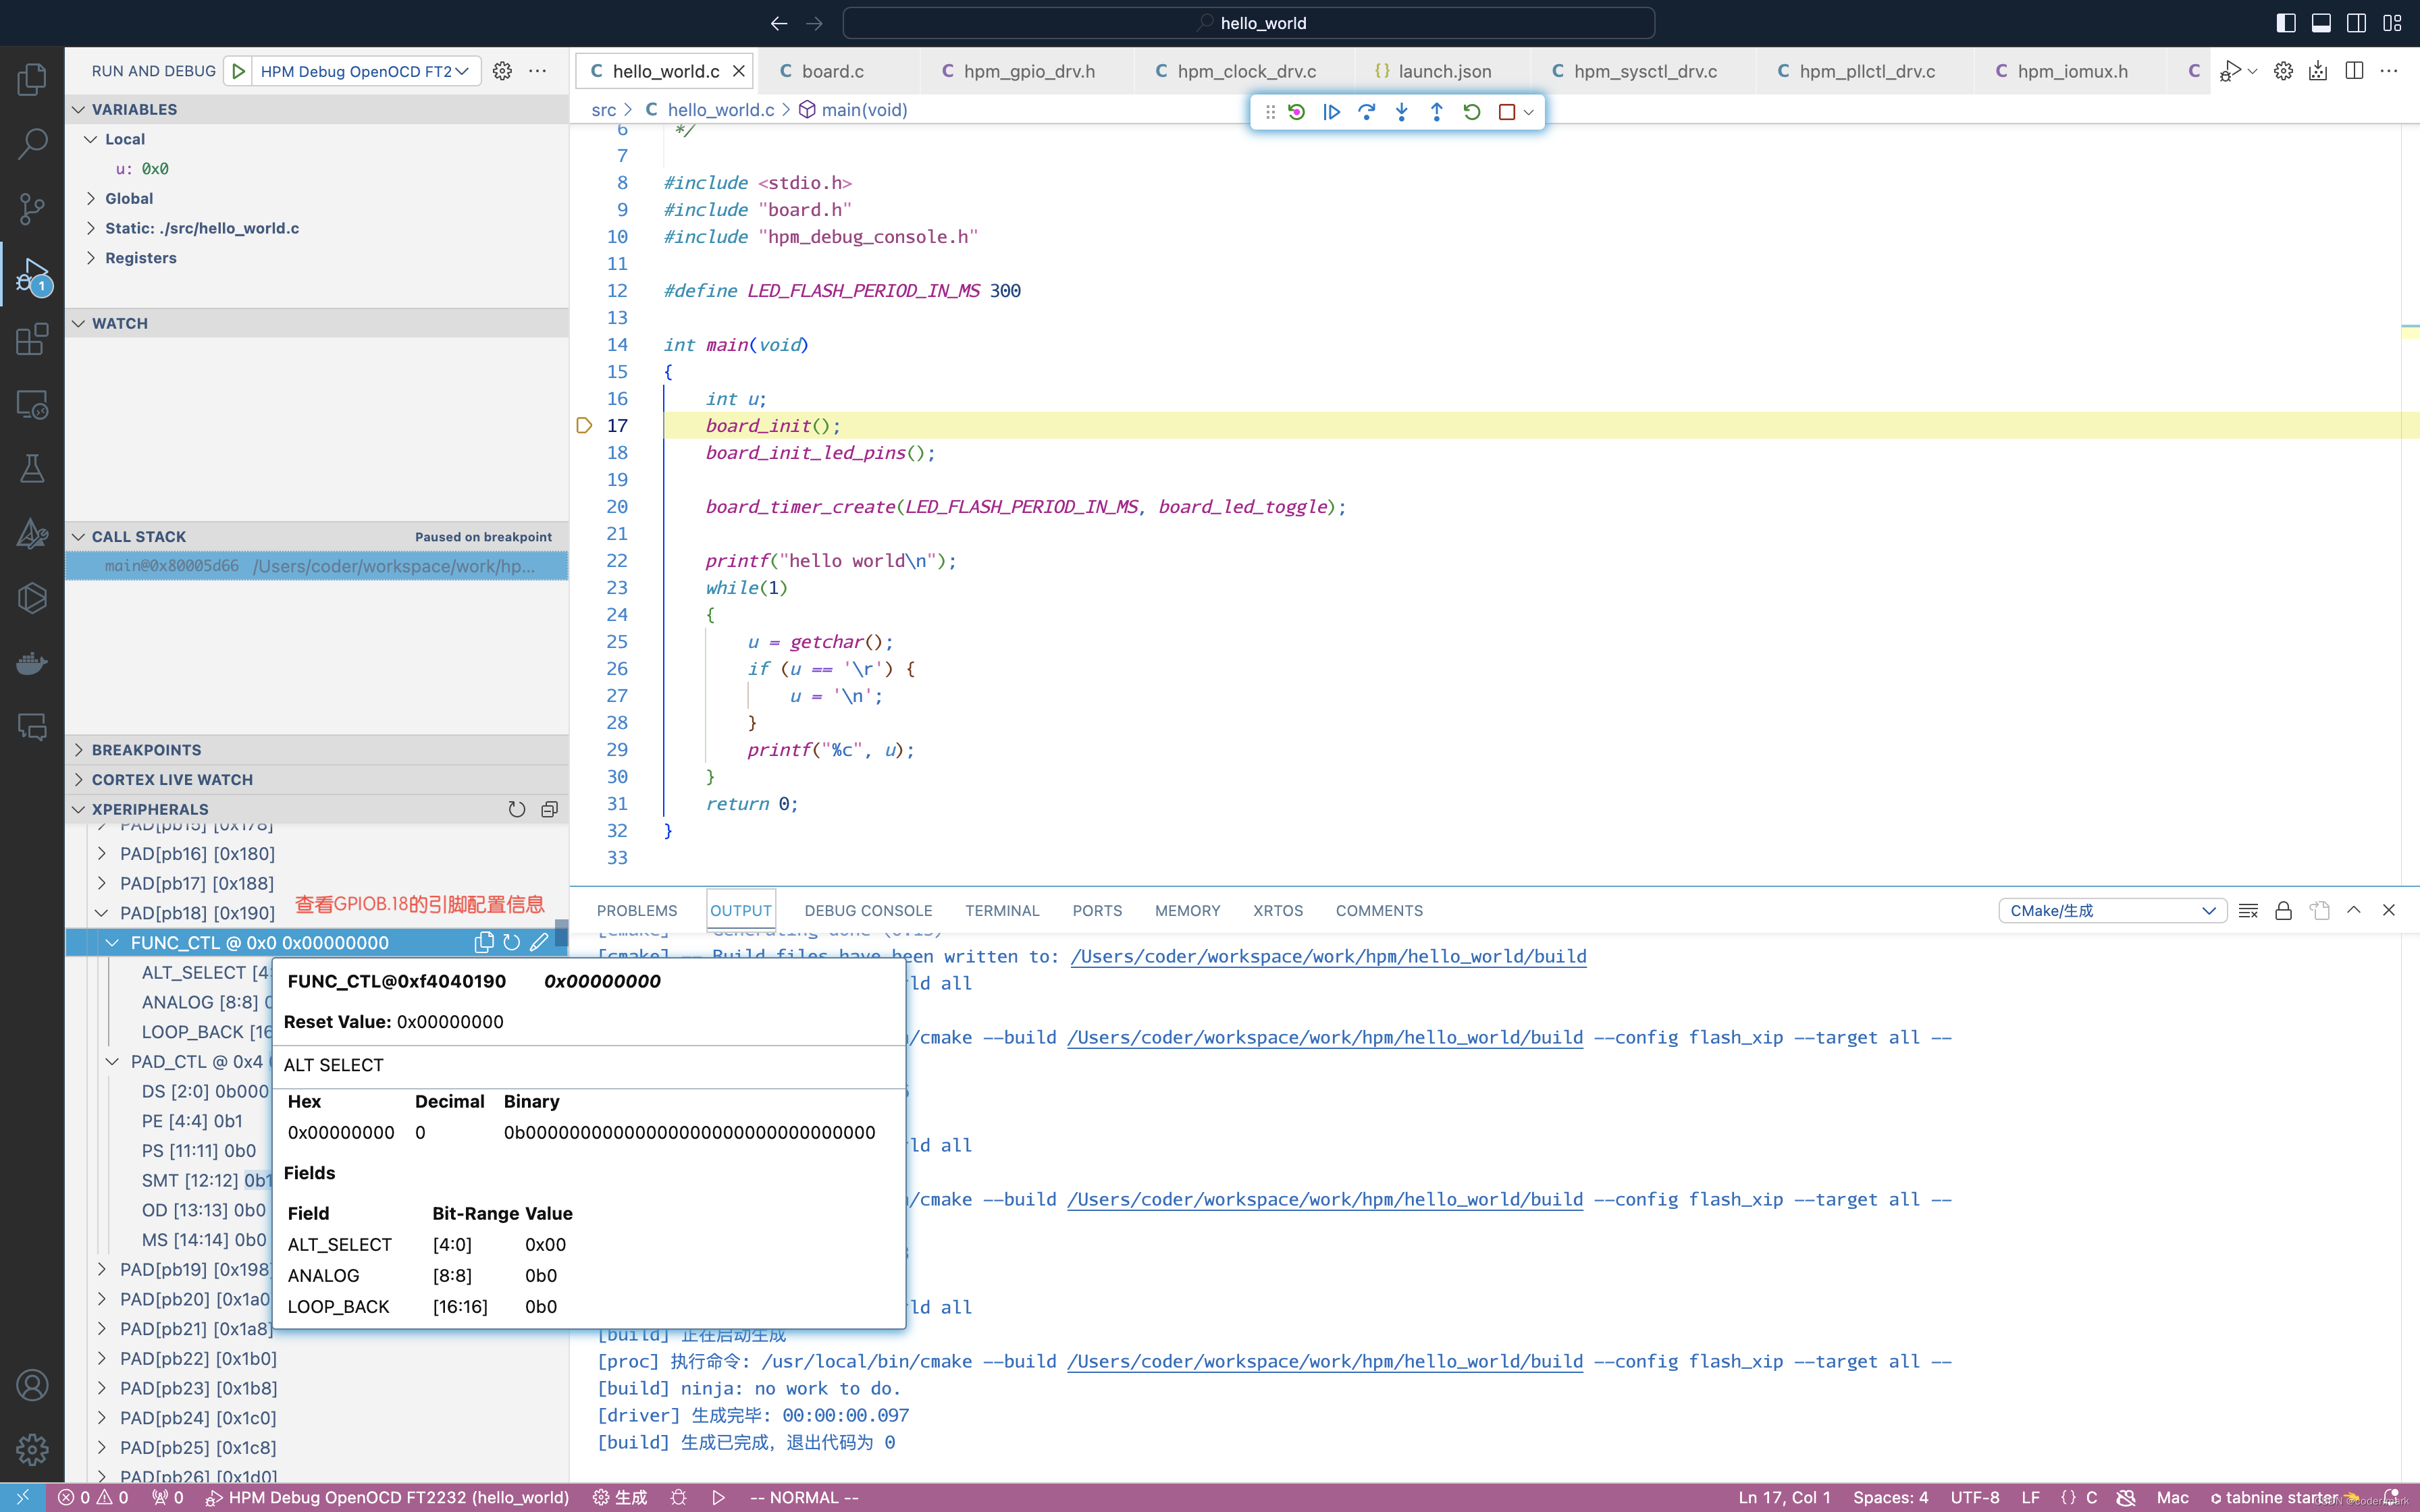
Task: Click the debug Step Into arrow
Action: click(1401, 112)
